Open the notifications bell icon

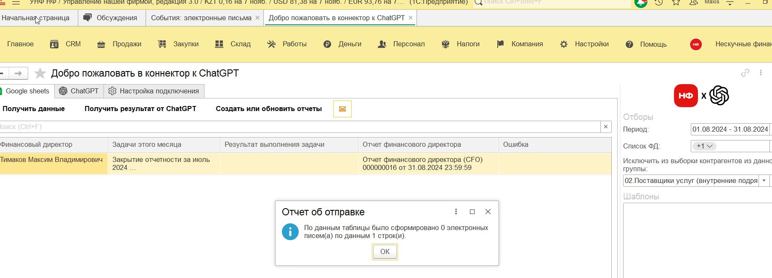641,3
